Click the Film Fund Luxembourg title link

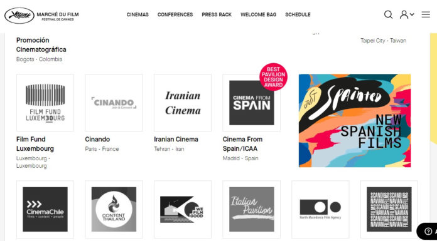(35, 144)
